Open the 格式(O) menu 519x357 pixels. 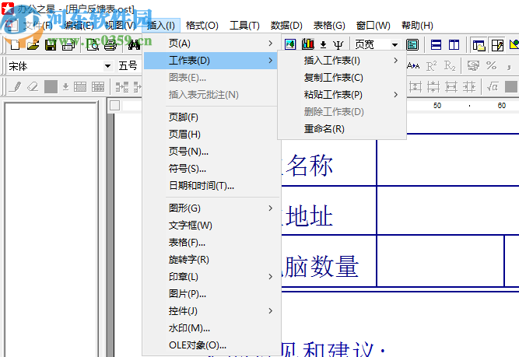pos(202,26)
